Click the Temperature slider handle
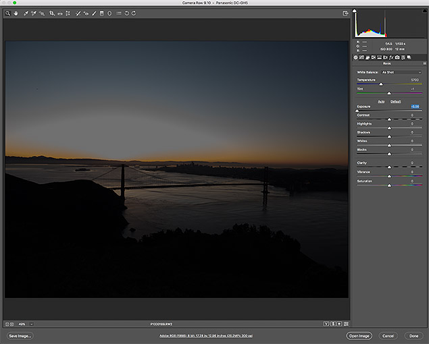Screen dimensions: 429x344 tap(381, 84)
